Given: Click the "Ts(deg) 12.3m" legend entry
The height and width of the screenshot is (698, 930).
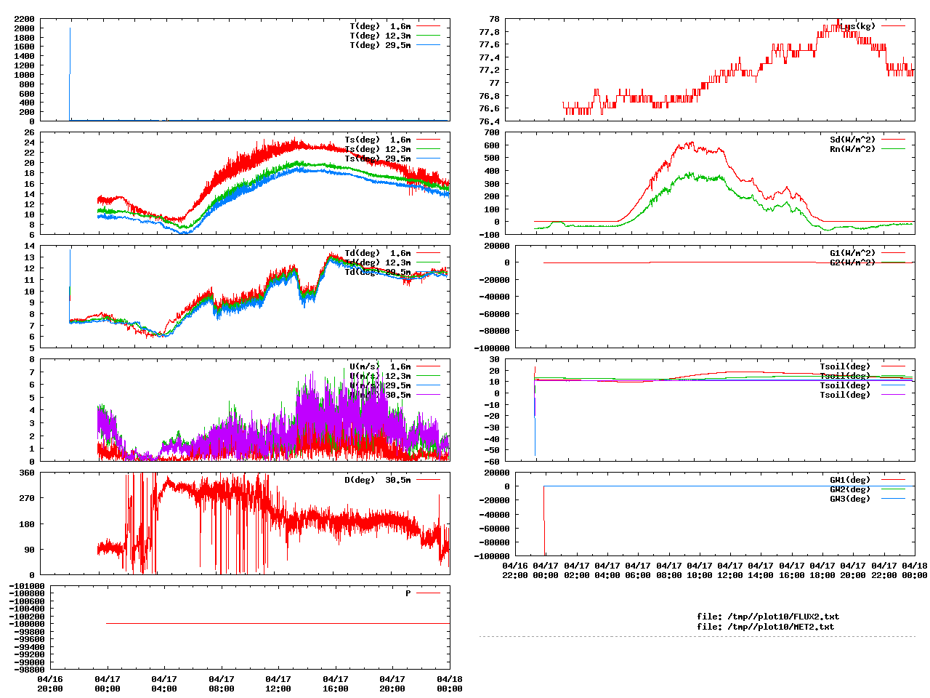Looking at the screenshot, I should coord(378,149).
